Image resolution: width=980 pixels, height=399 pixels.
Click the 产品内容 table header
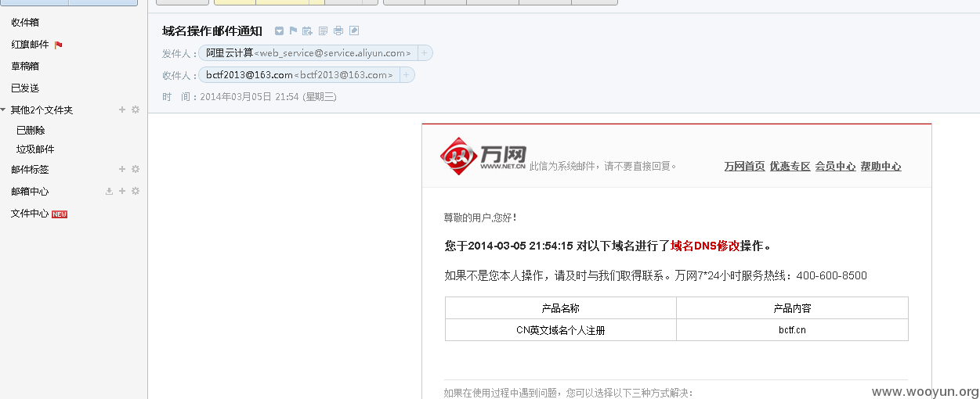(792, 308)
